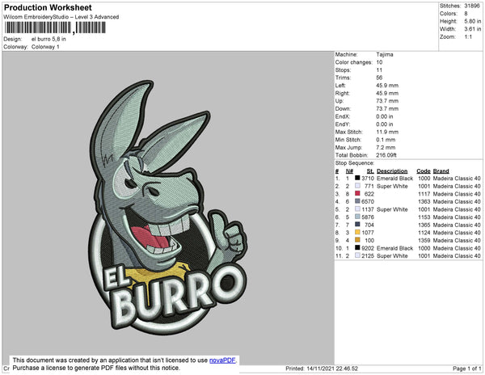Click the 'Stop Sequence:' heading
This screenshot has width=485, height=375.
(x=355, y=163)
